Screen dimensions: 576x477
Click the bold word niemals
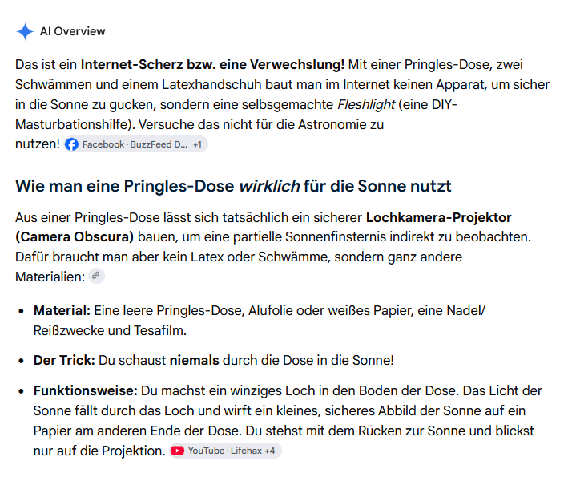click(x=195, y=361)
